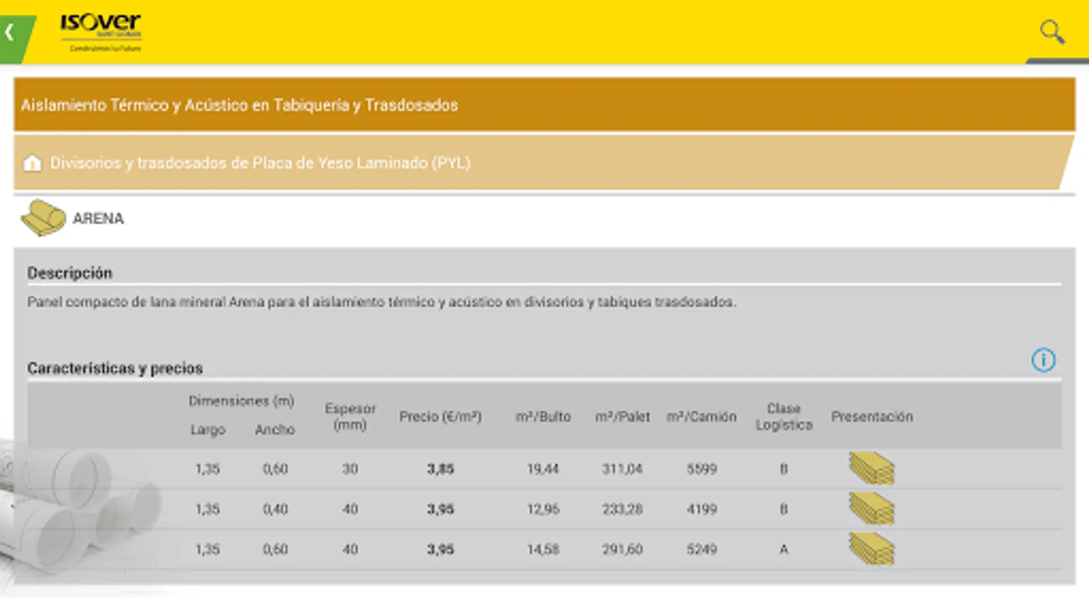The width and height of the screenshot is (1089, 598).
Task: Click the Dimensiones (m) column header
Action: [x=241, y=401]
